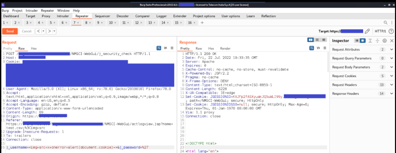Switch to the Comparer tab
Image resolution: width=396 pixels, height=153 pixels.
tap(142, 16)
